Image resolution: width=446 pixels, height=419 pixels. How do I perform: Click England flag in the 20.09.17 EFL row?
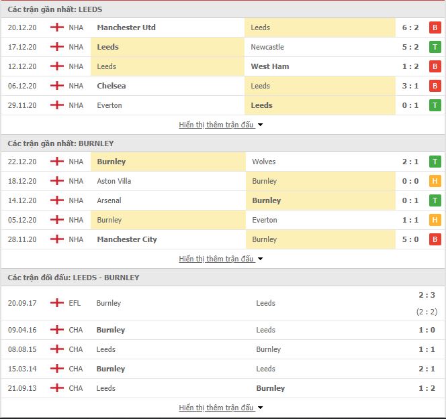pos(57,303)
